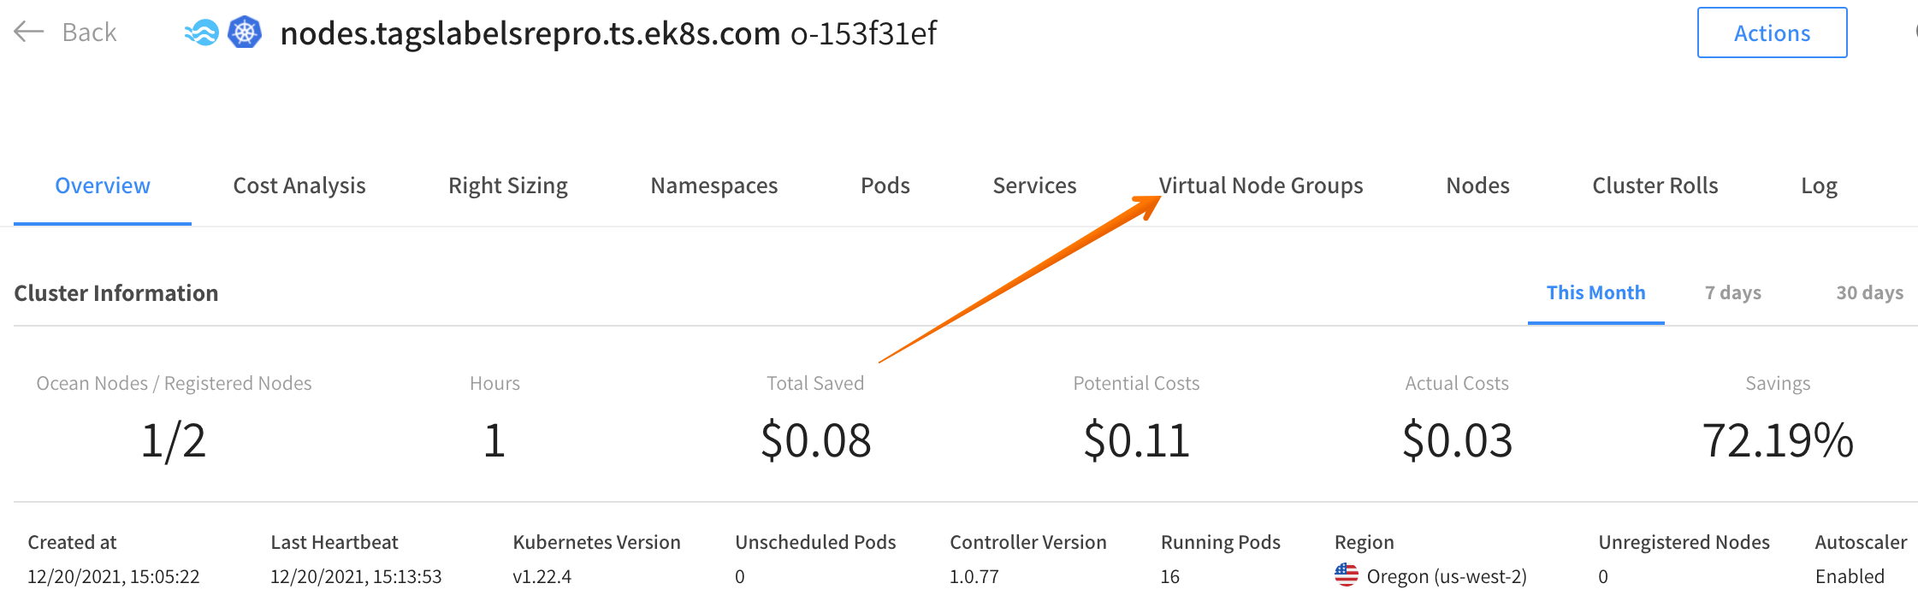Image resolution: width=1918 pixels, height=607 pixels.
Task: Switch time range to 30 days
Action: (x=1869, y=293)
